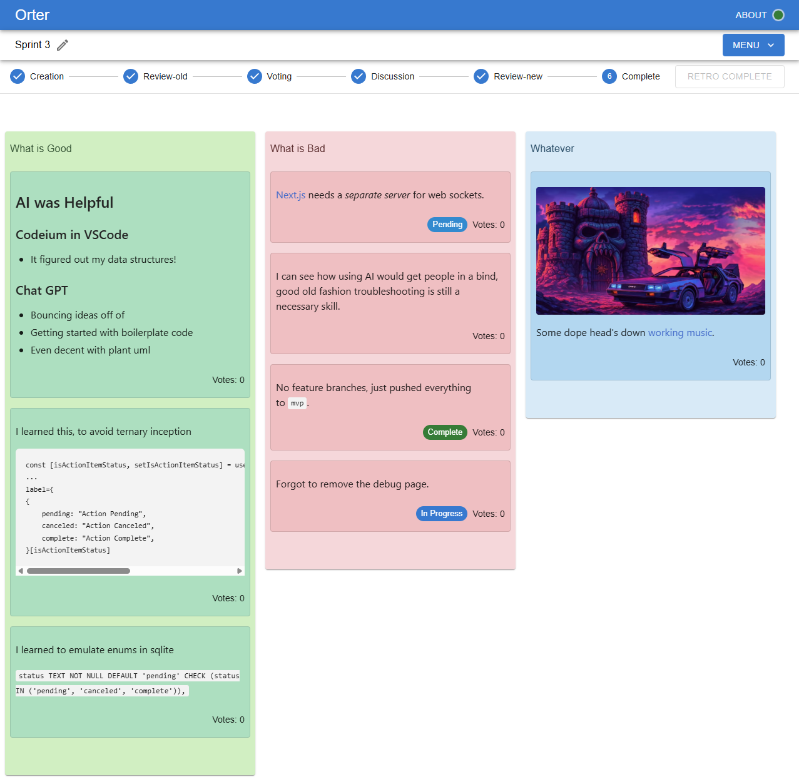Open the Next.js link

(x=290, y=195)
